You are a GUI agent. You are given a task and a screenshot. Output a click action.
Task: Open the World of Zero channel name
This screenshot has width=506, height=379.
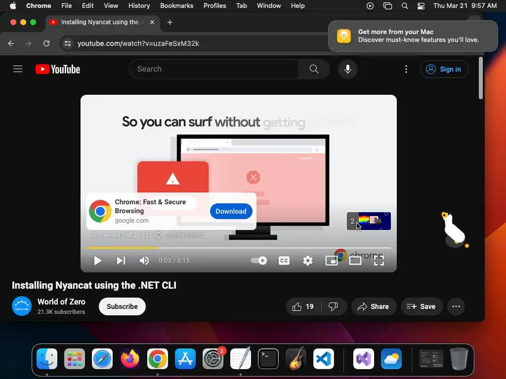click(x=61, y=302)
